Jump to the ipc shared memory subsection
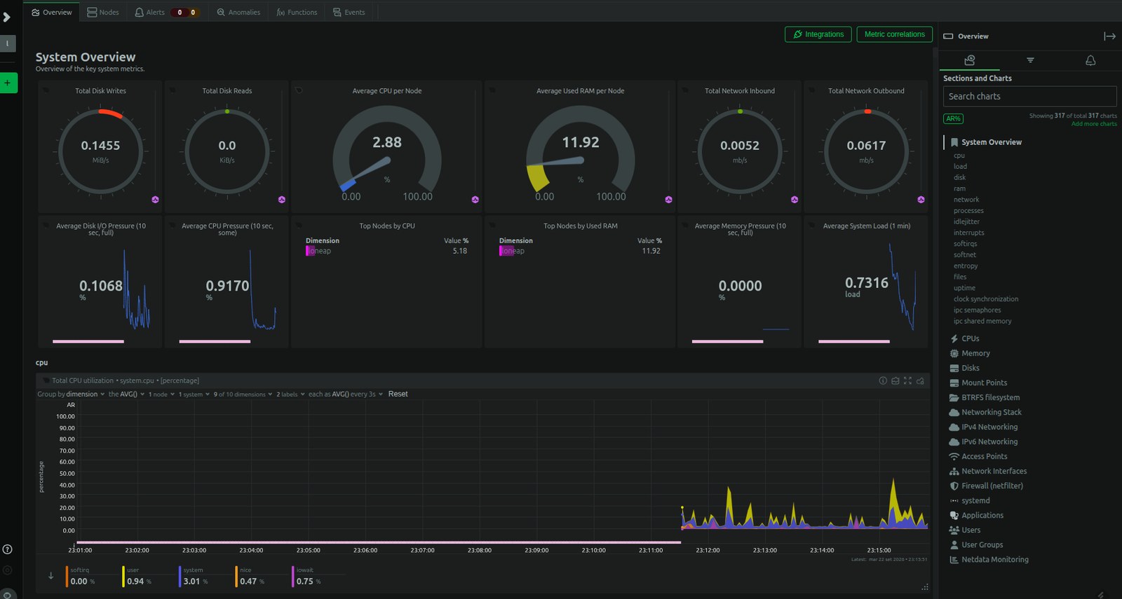Viewport: 1122px width, 599px height. pyautogui.click(x=982, y=322)
